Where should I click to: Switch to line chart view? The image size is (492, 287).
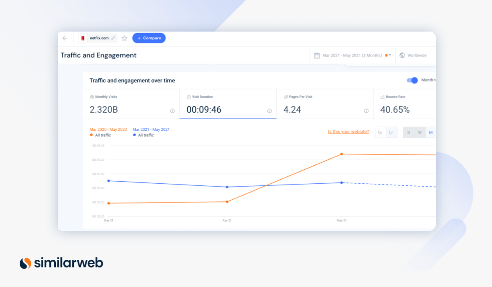click(391, 132)
